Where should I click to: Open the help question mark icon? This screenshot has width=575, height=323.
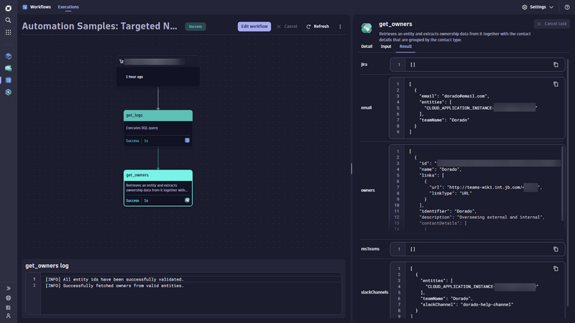click(567, 7)
